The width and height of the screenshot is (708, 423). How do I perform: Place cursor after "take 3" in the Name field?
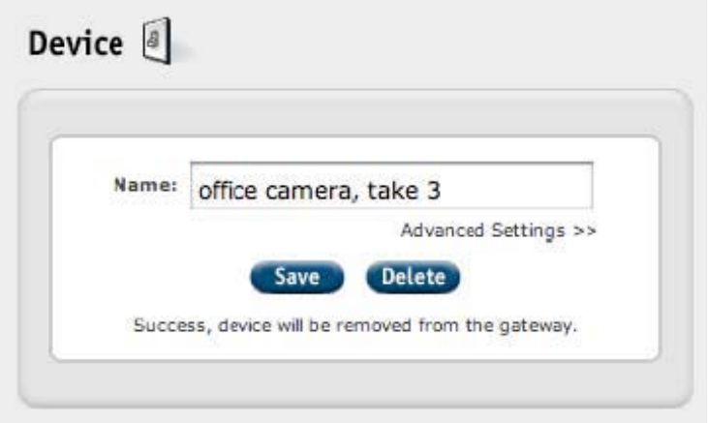tap(443, 191)
